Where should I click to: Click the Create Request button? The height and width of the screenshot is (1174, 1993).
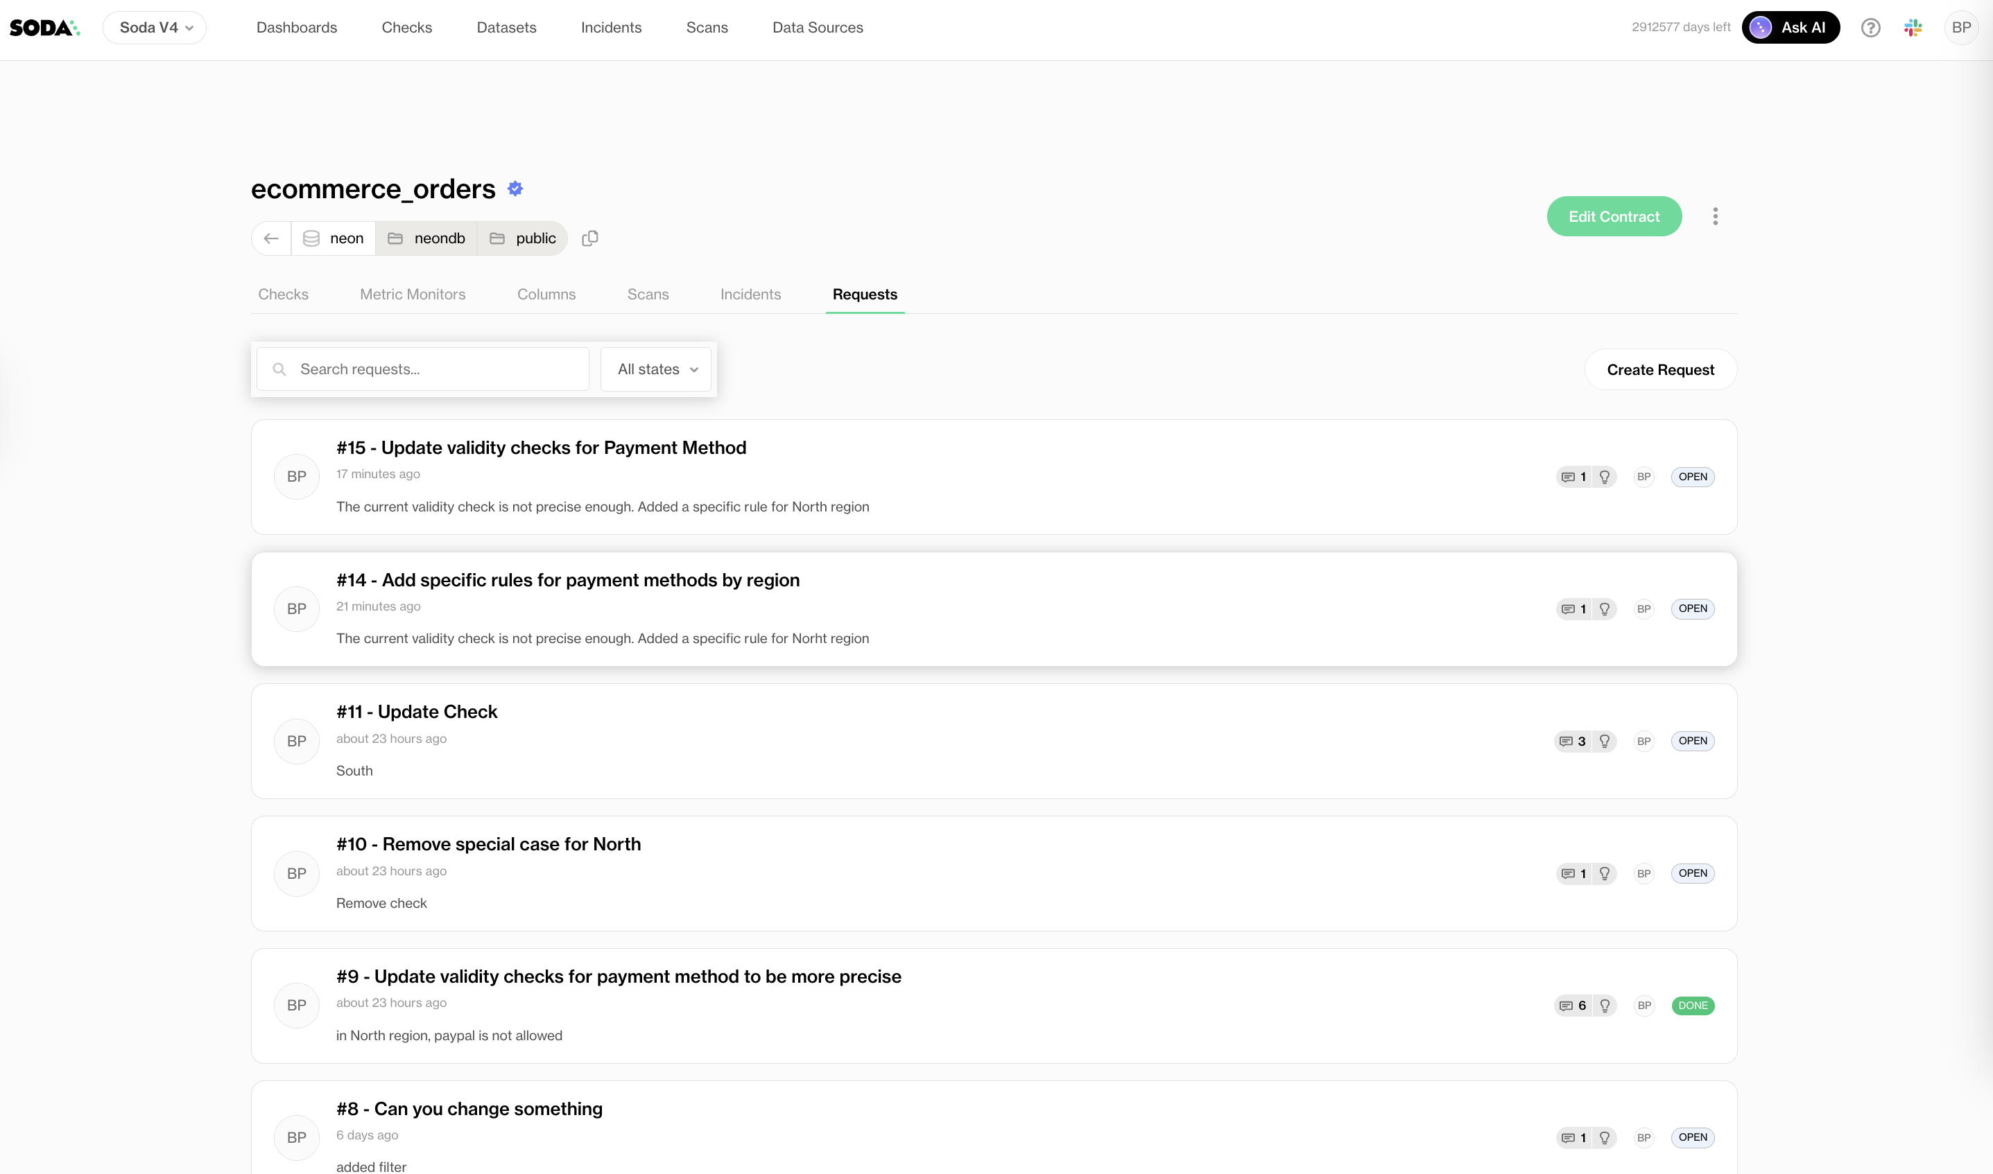point(1659,369)
